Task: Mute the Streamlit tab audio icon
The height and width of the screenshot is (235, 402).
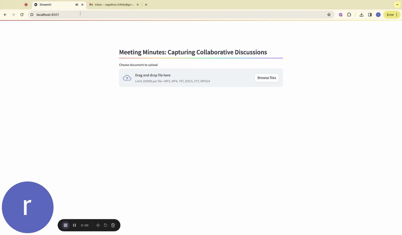Action: pos(77,5)
